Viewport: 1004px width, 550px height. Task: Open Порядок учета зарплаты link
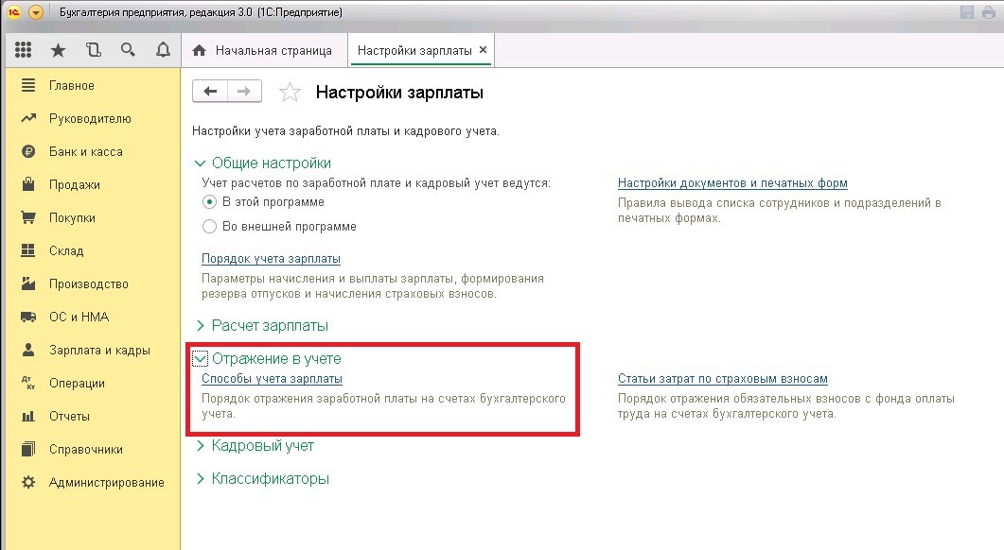click(271, 259)
